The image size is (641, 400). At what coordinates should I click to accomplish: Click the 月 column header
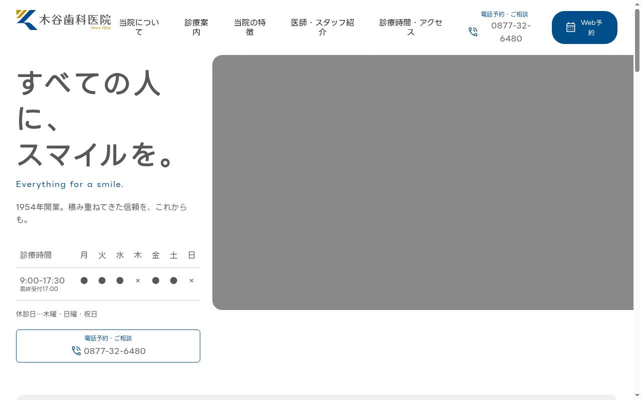(x=84, y=255)
